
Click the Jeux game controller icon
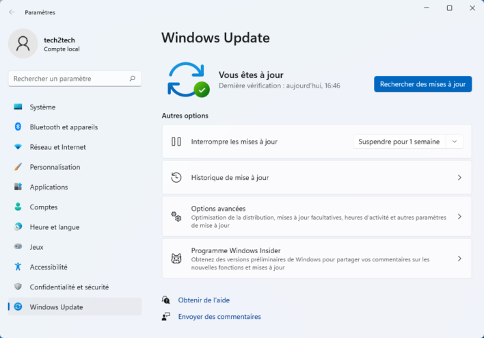18,247
